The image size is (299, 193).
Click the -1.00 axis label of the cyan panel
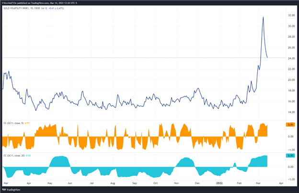pyautogui.click(x=291, y=179)
